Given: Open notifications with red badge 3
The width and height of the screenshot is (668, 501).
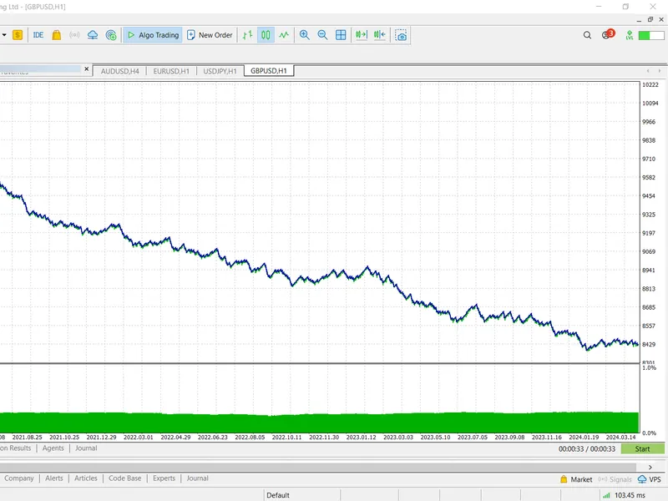Looking at the screenshot, I should tap(607, 34).
